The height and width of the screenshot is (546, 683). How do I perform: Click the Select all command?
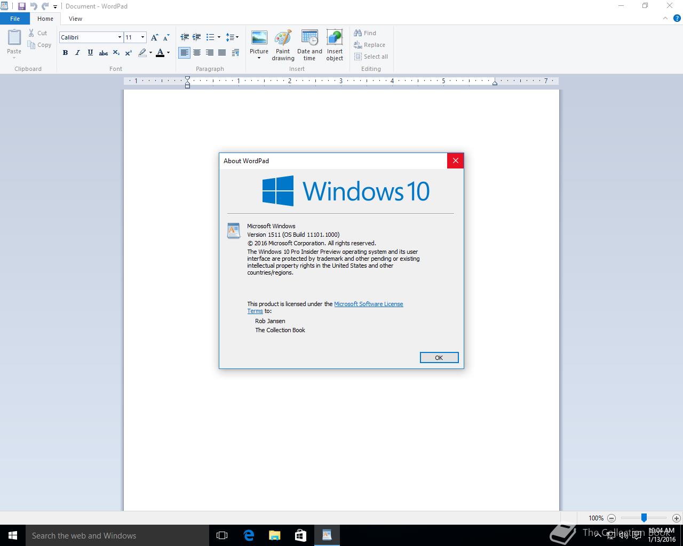(x=371, y=57)
